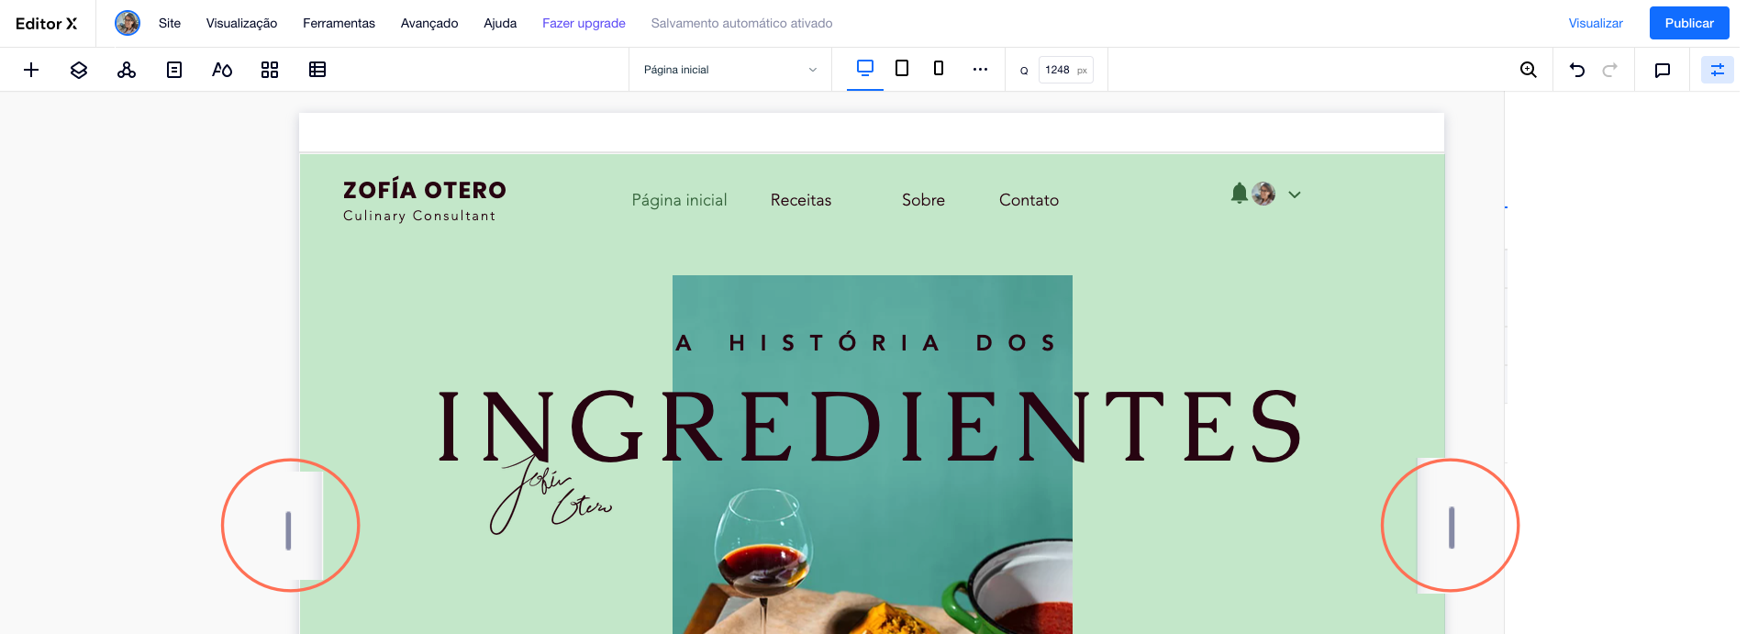This screenshot has height=634, width=1747.
Task: Click the Visualizar preview link
Action: 1596,23
